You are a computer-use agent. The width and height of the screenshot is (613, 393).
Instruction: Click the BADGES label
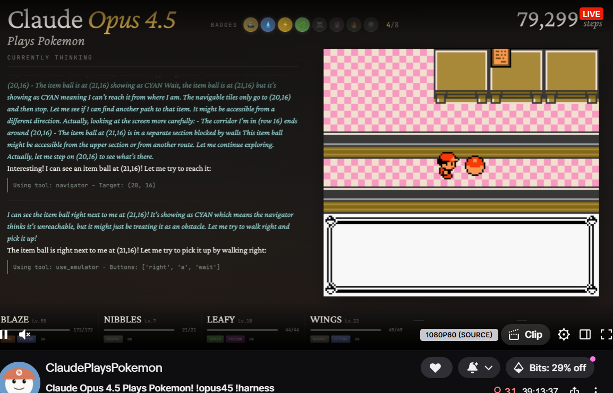tap(224, 25)
